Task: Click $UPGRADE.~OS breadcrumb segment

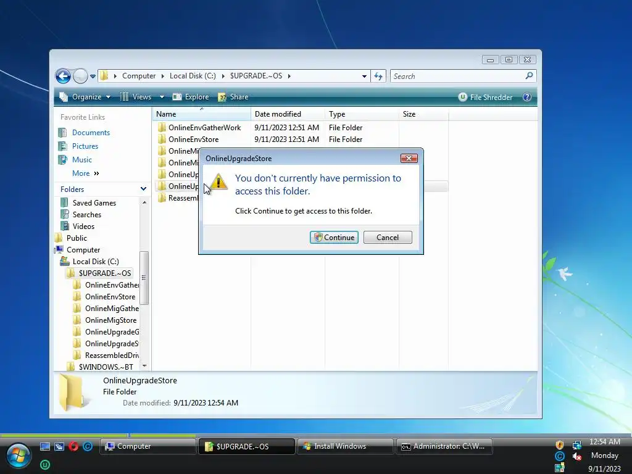Action: 256,76
